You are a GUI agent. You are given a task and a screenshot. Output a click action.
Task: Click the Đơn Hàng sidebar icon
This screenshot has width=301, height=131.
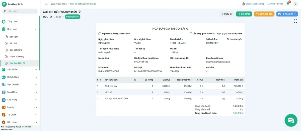[x=4, y=29]
